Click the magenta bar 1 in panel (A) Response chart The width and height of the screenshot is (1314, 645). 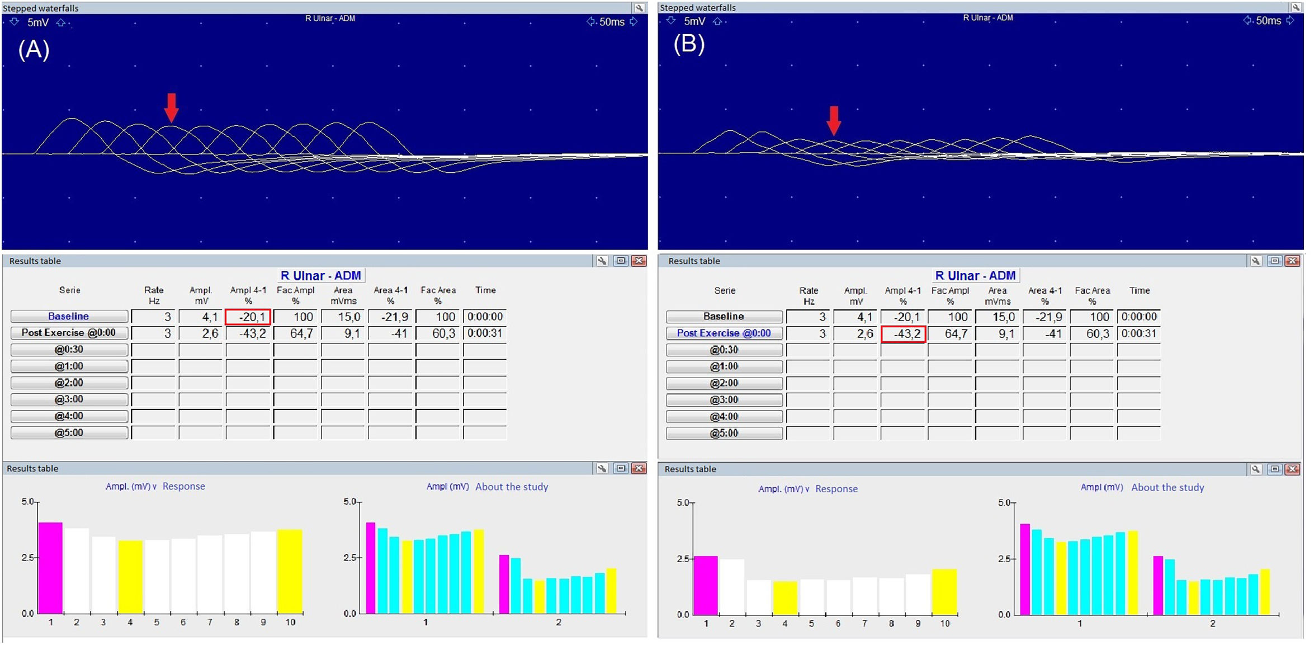[50, 568]
